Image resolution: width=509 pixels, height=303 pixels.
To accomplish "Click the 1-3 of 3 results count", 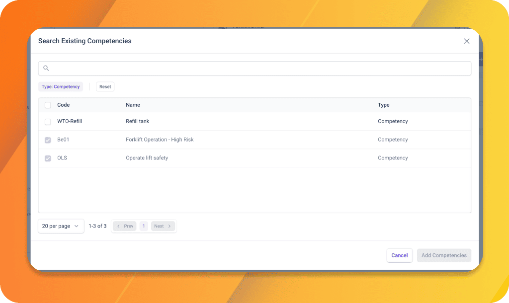I will pyautogui.click(x=97, y=226).
